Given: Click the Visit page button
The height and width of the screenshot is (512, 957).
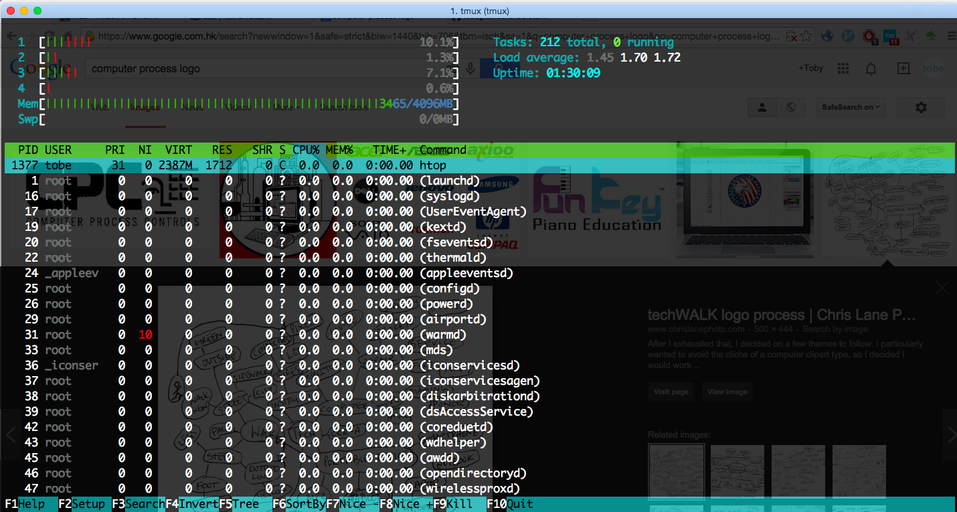Looking at the screenshot, I should 671,392.
